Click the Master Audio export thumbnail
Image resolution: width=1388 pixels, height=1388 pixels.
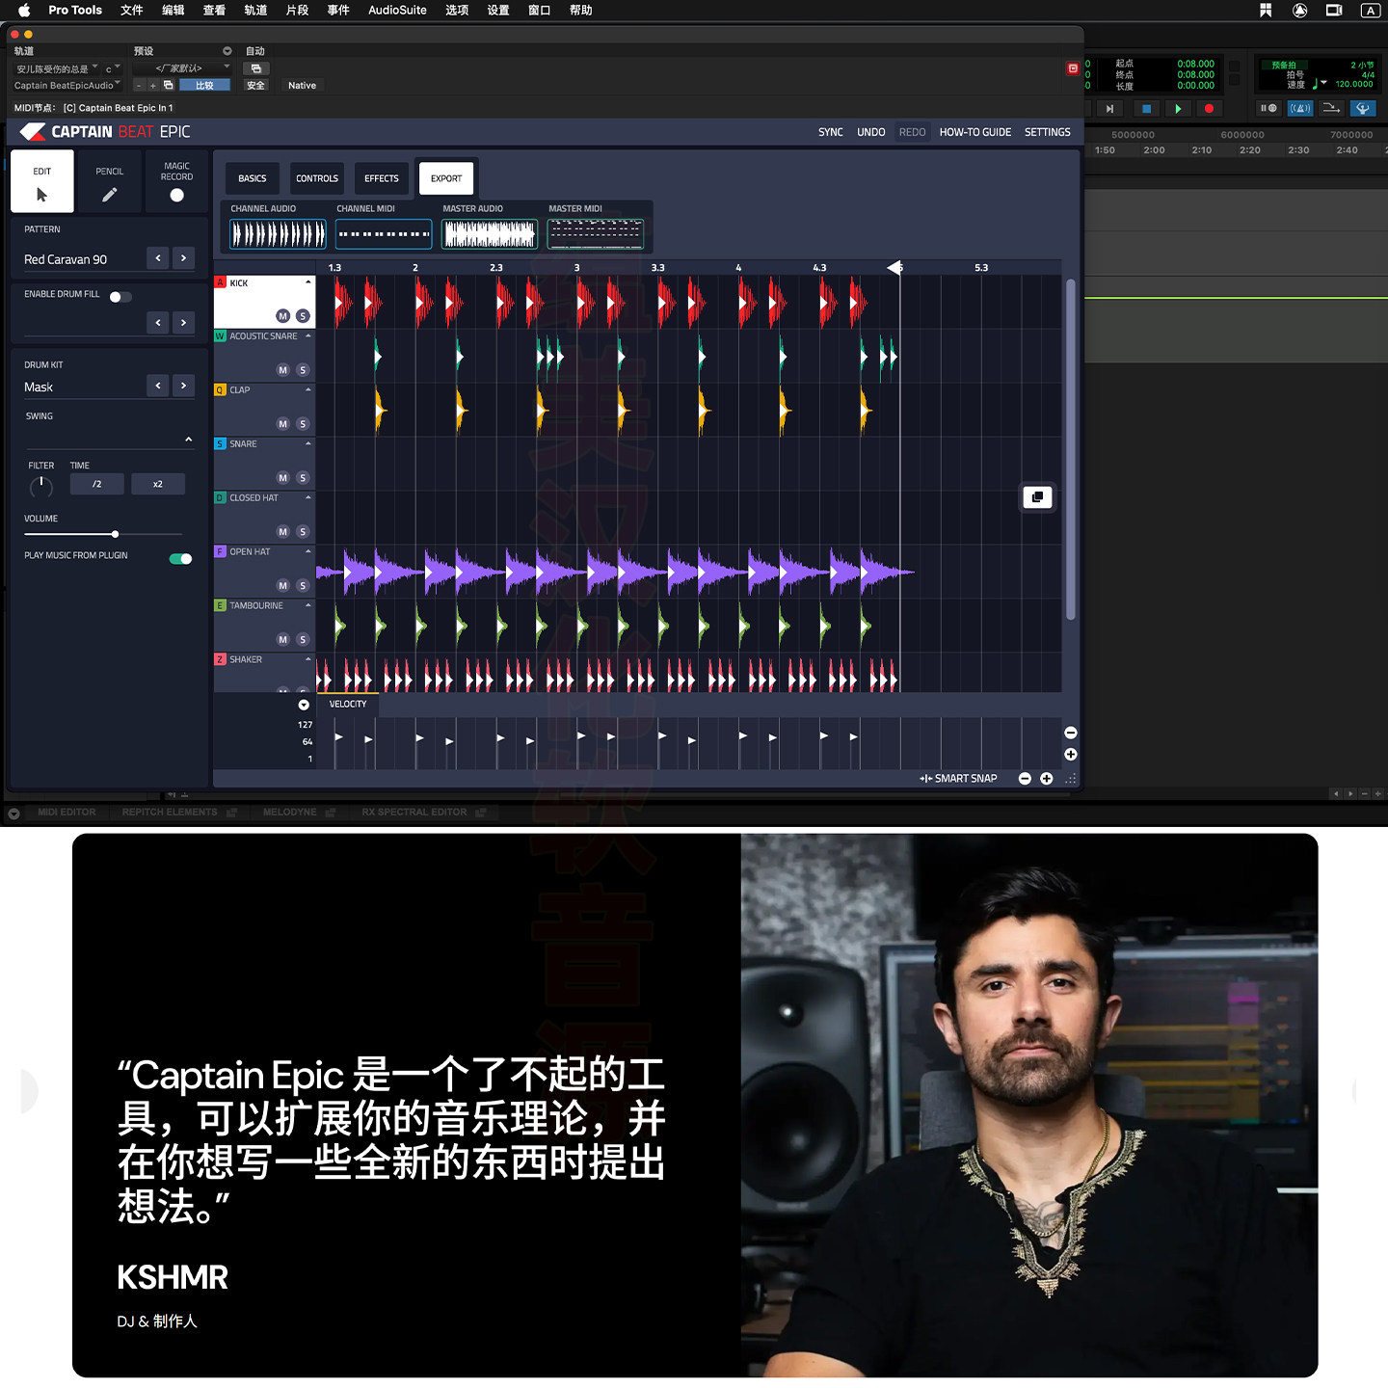tap(490, 233)
